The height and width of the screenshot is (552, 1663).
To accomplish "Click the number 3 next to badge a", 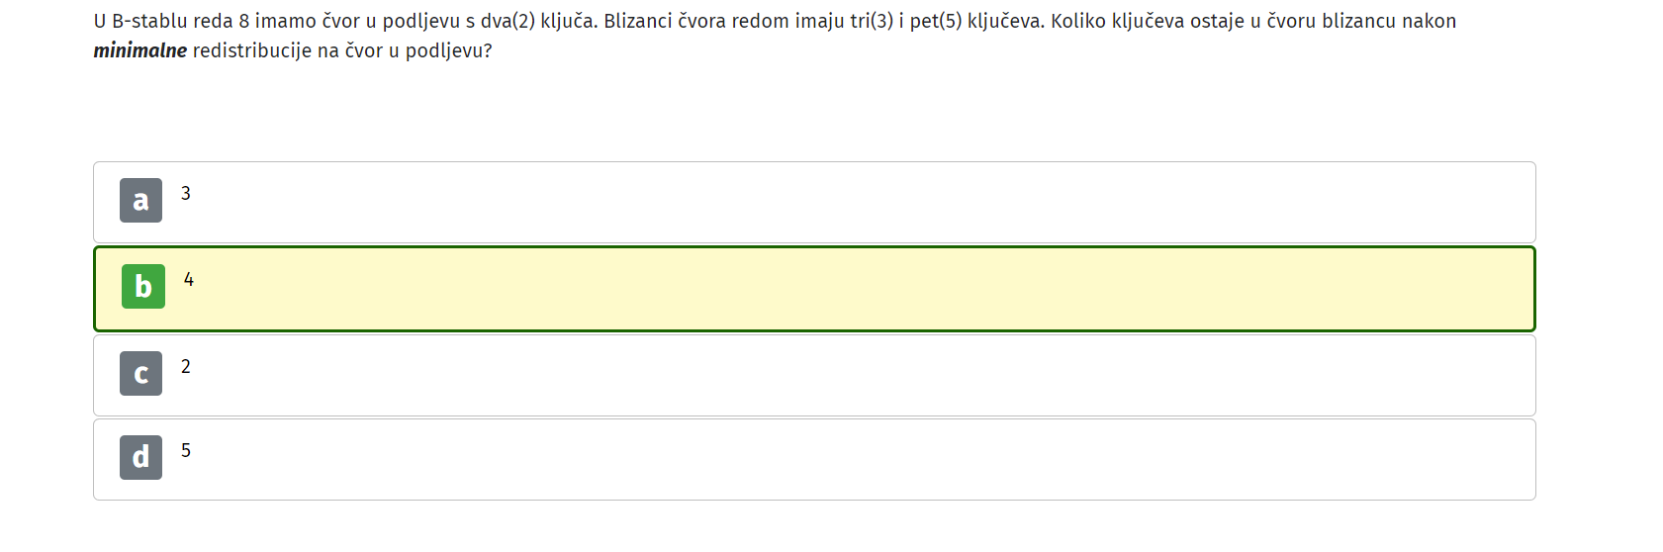I will (x=186, y=194).
